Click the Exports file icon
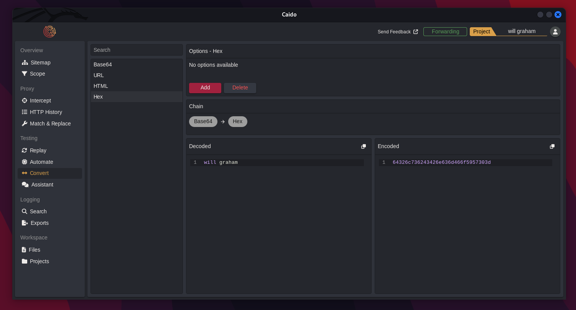The height and width of the screenshot is (310, 576). [x=25, y=223]
